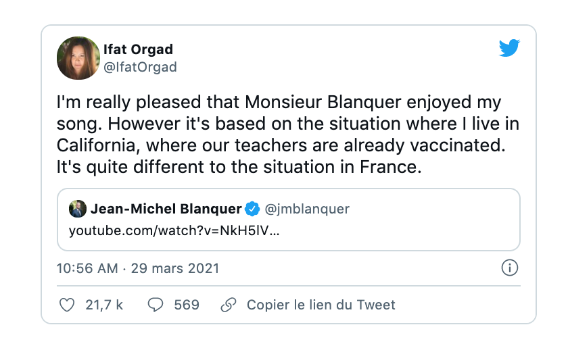Image resolution: width=568 pixels, height=350 pixels.
Task: Click the 569 replies count
Action: tap(187, 305)
